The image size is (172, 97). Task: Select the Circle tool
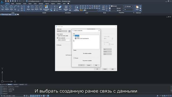click(x=11, y=8)
